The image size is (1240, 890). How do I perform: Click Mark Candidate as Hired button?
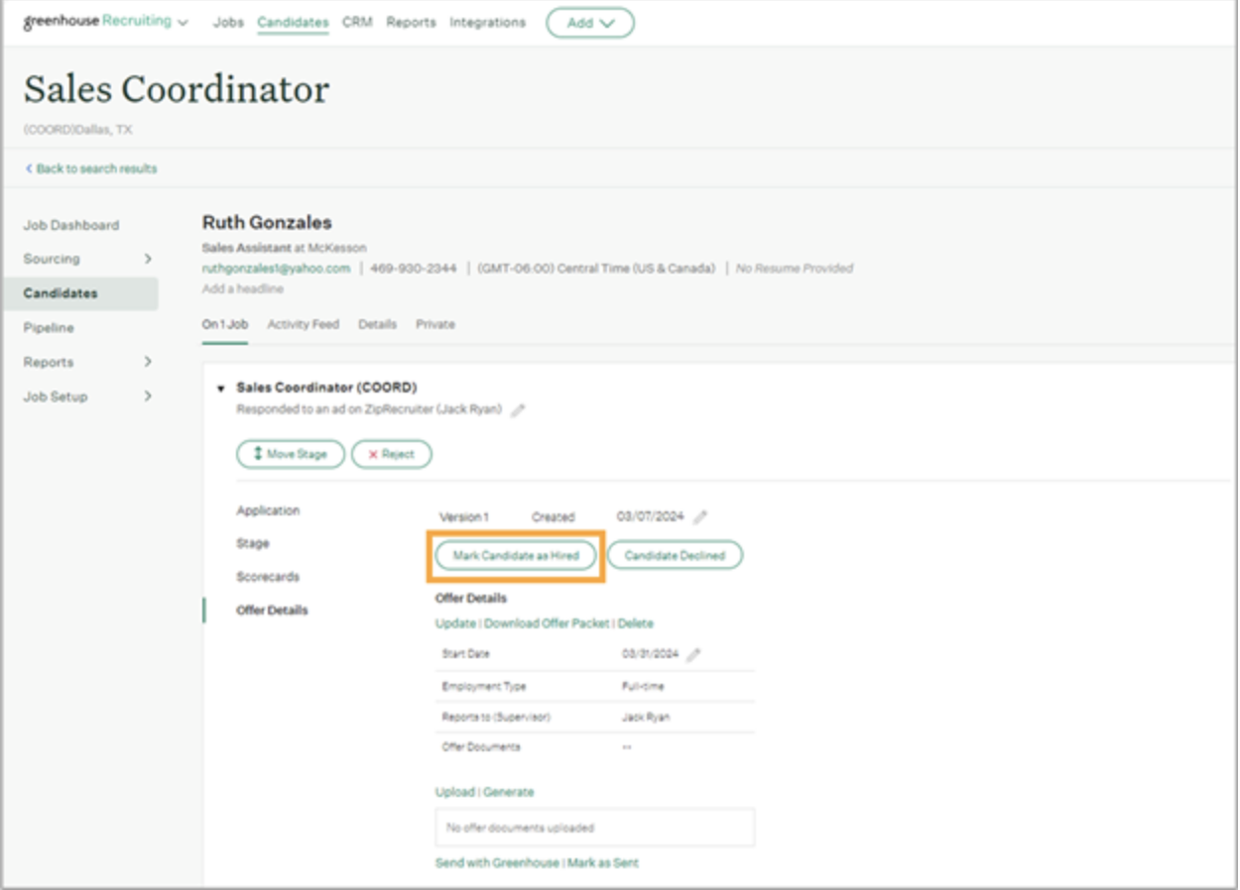click(x=516, y=556)
